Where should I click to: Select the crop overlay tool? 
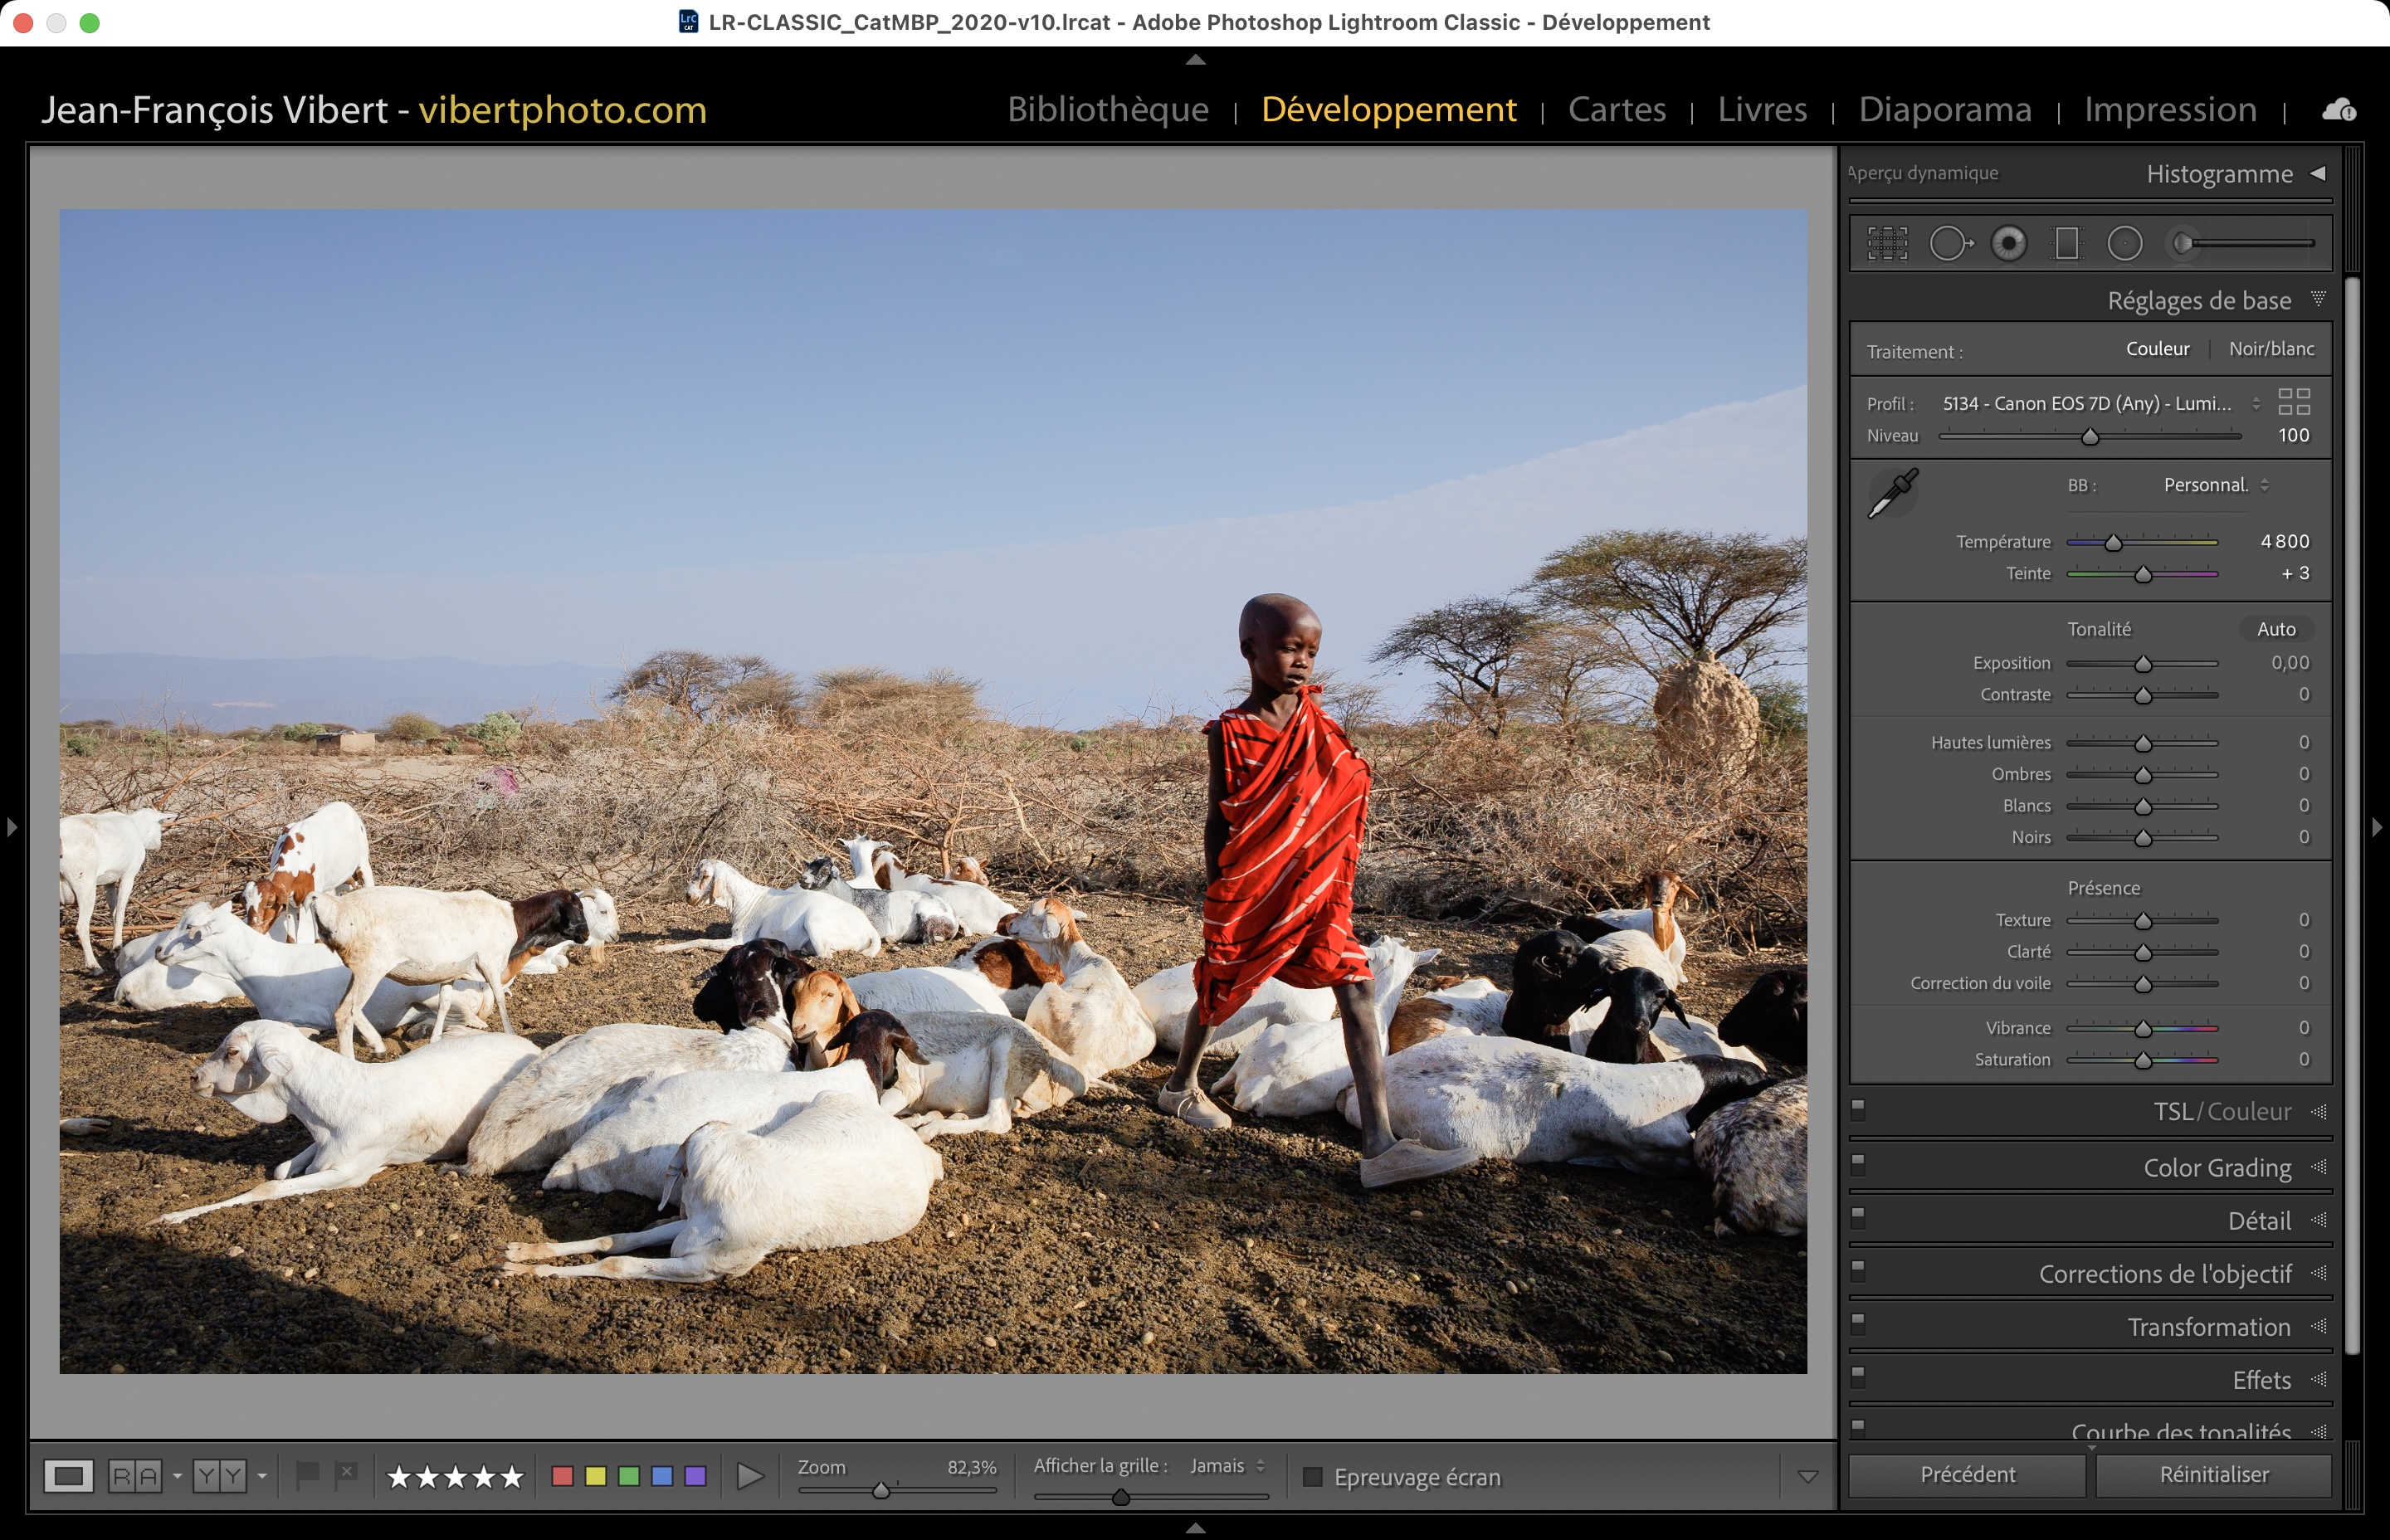pos(1887,243)
